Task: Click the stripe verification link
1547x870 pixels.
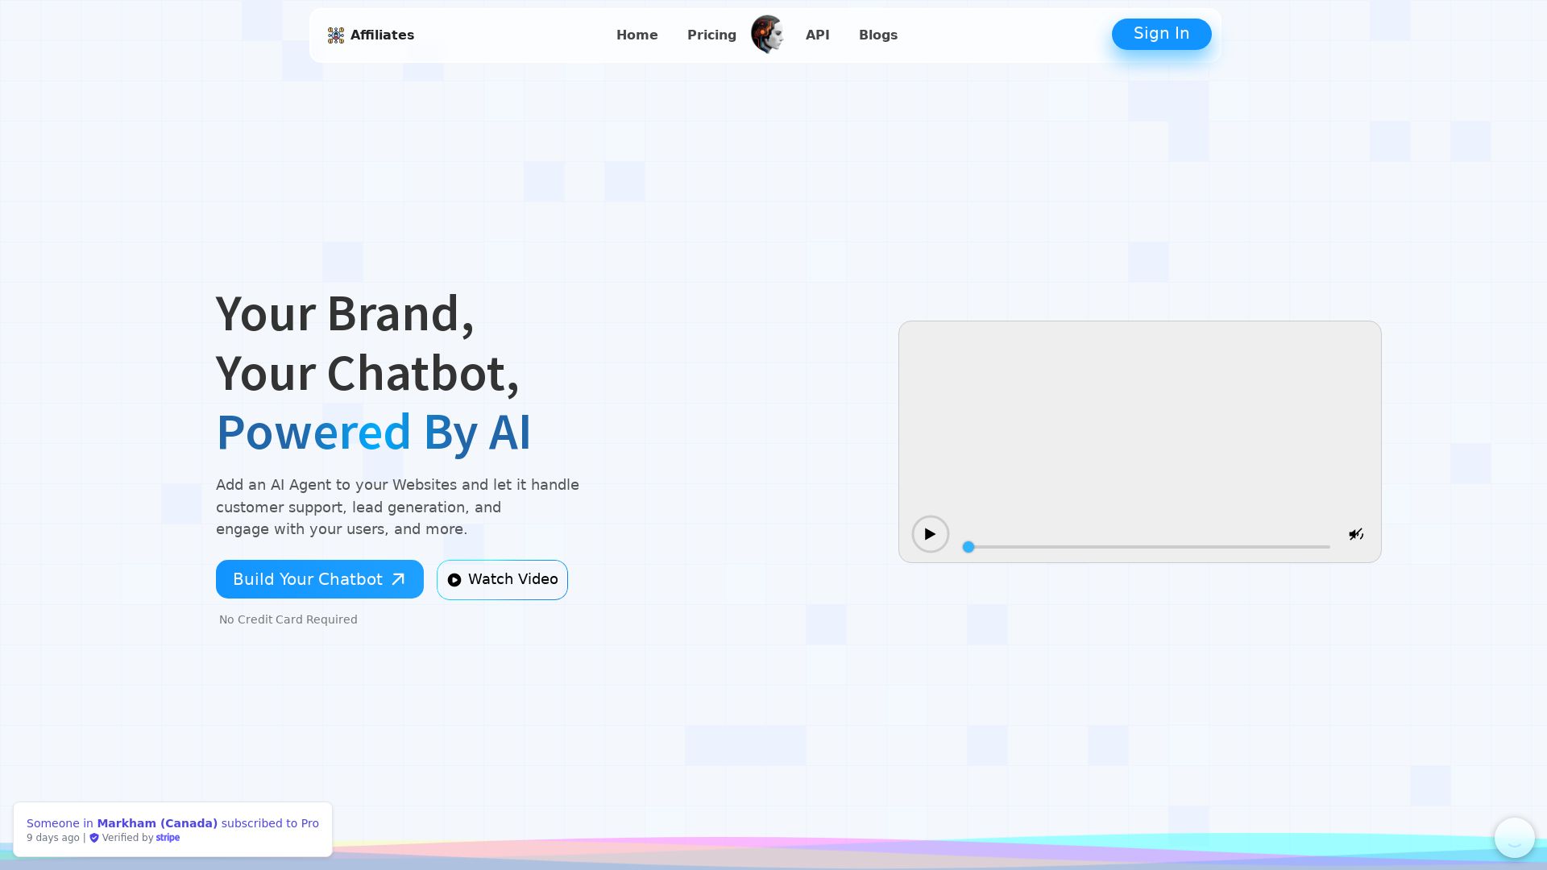Action: click(x=168, y=838)
